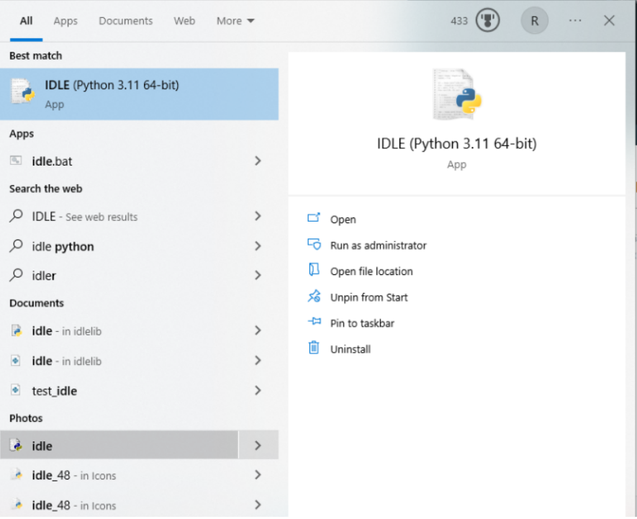Screen dimensions: 637x519
Task: Click the large IDLE app icon in the preview
Action: 456,95
